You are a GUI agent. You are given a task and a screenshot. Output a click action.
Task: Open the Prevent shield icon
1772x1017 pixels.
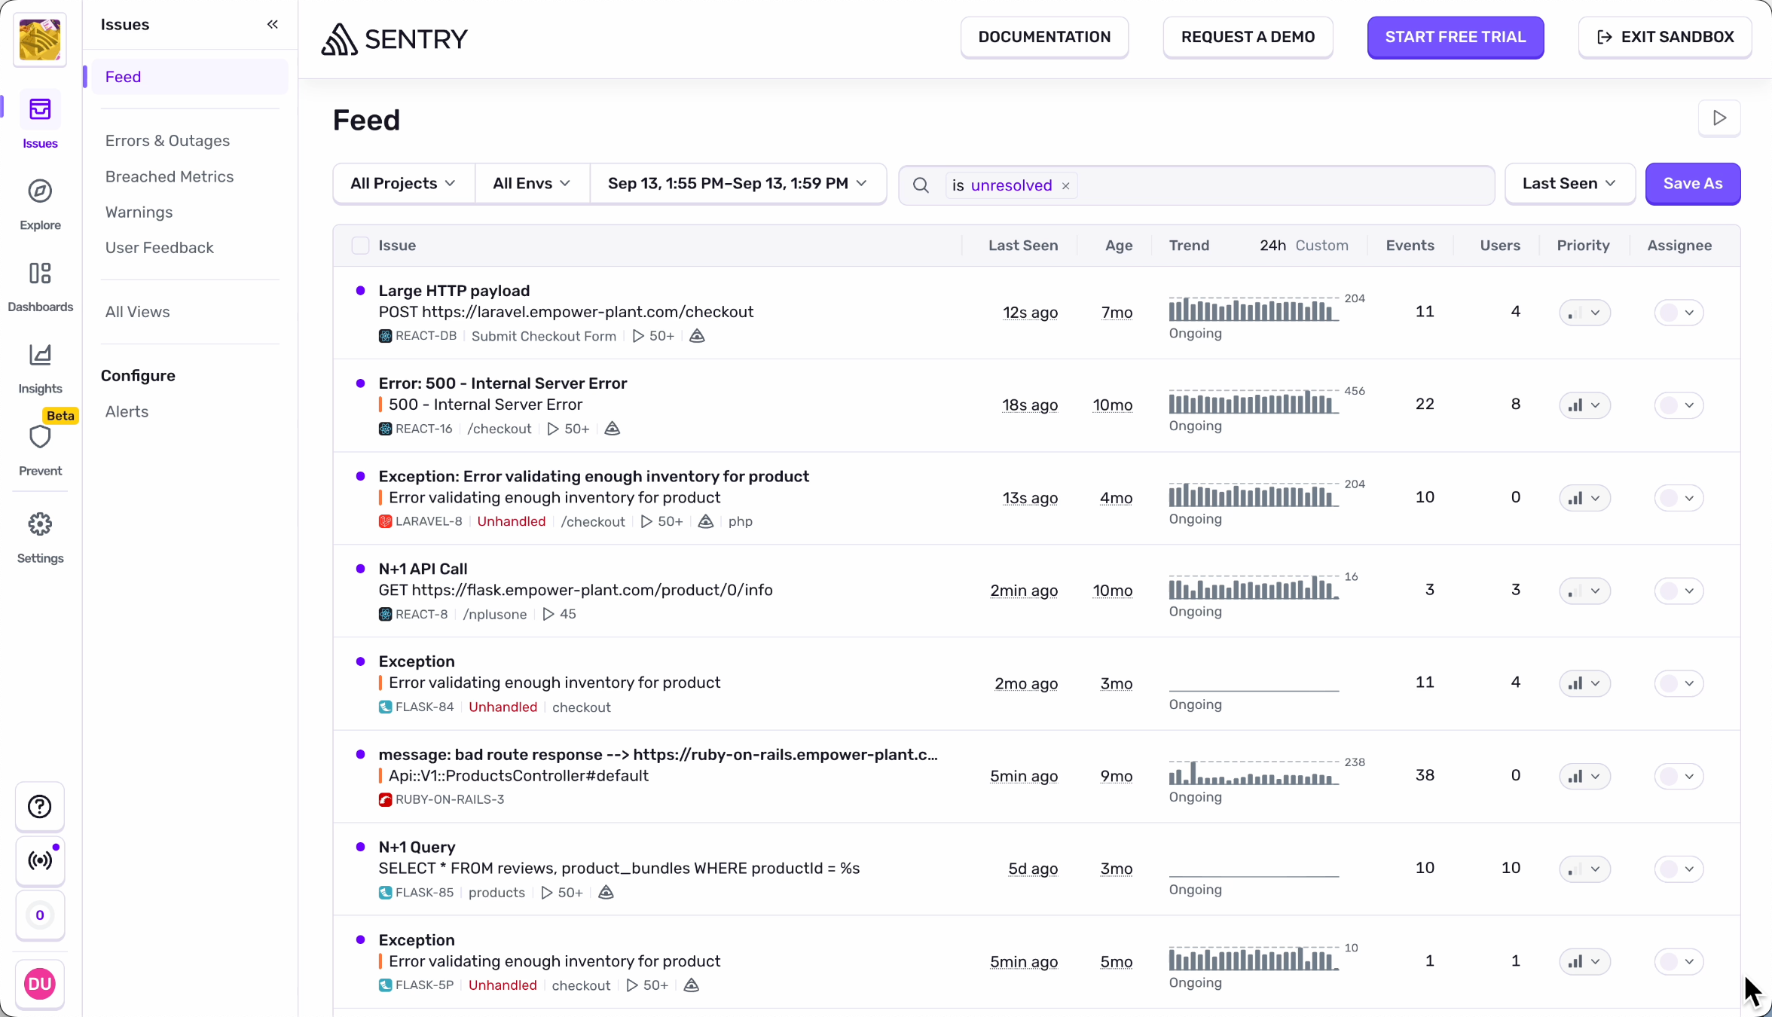point(40,438)
